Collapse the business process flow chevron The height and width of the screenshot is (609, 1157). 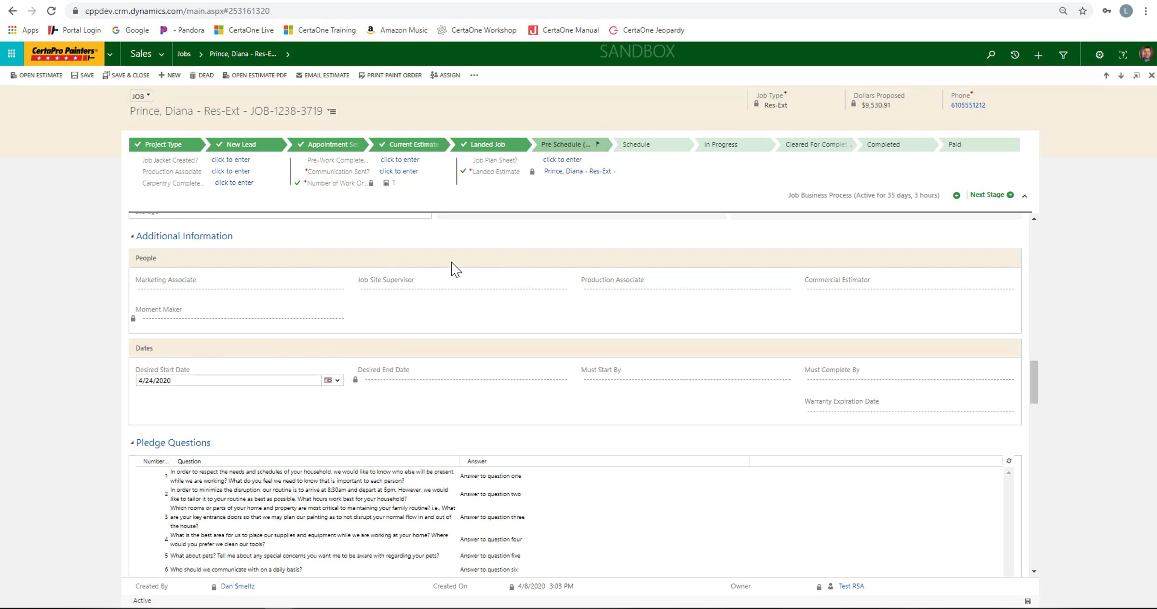coord(1025,196)
